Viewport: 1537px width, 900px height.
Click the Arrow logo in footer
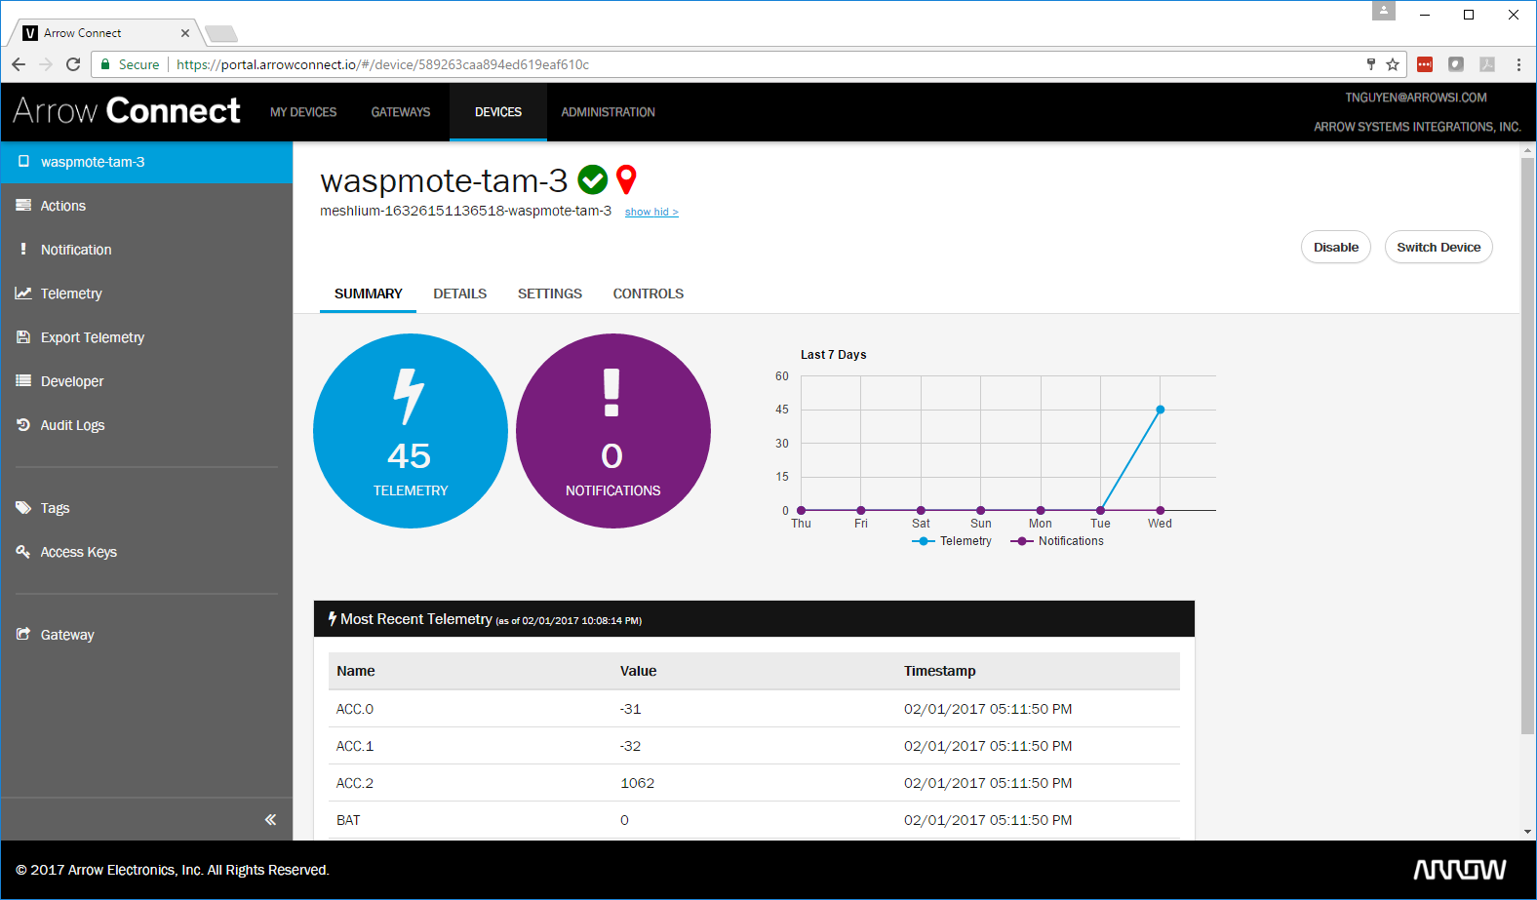(x=1460, y=870)
